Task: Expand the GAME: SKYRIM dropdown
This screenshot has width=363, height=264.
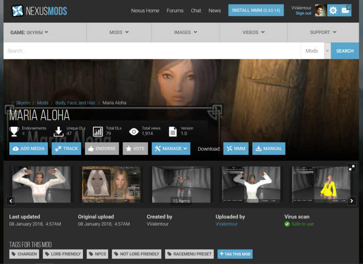Action: pos(30,32)
